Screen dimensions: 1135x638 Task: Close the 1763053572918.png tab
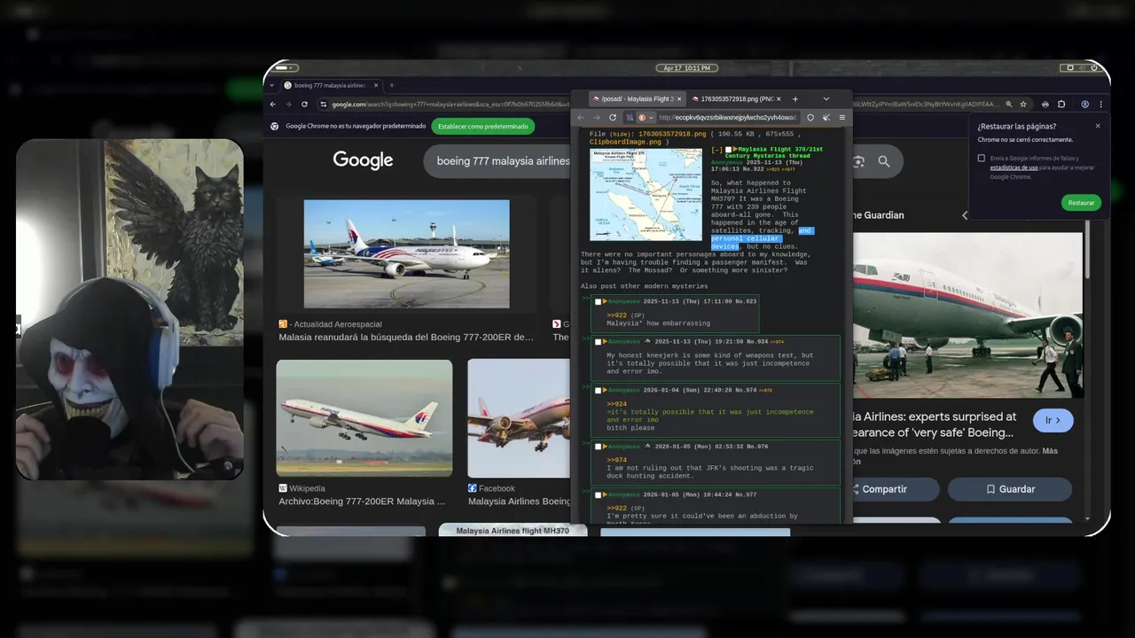click(x=779, y=99)
